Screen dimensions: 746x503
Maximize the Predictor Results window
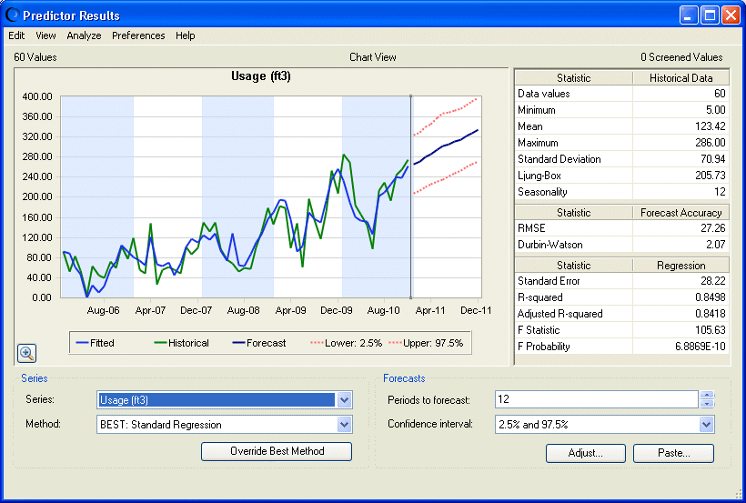710,15
